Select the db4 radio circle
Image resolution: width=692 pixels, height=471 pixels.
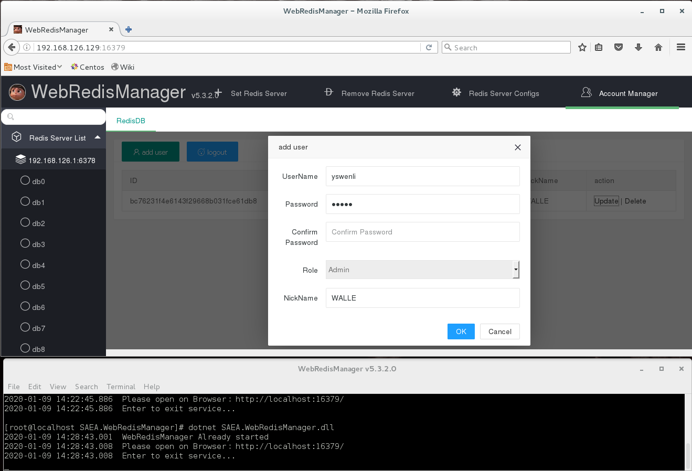25,264
